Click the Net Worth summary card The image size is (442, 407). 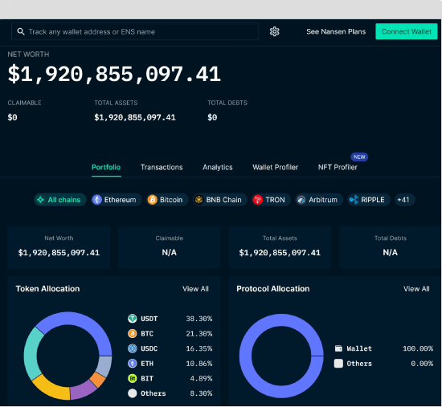tap(59, 247)
